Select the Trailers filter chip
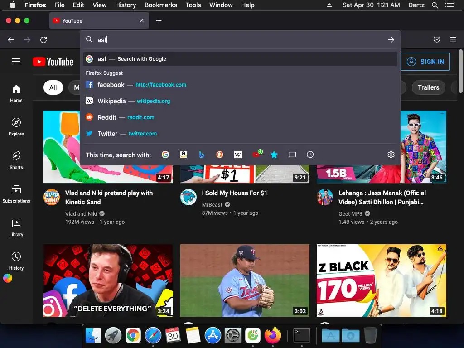This screenshot has width=464, height=348. pos(429,87)
